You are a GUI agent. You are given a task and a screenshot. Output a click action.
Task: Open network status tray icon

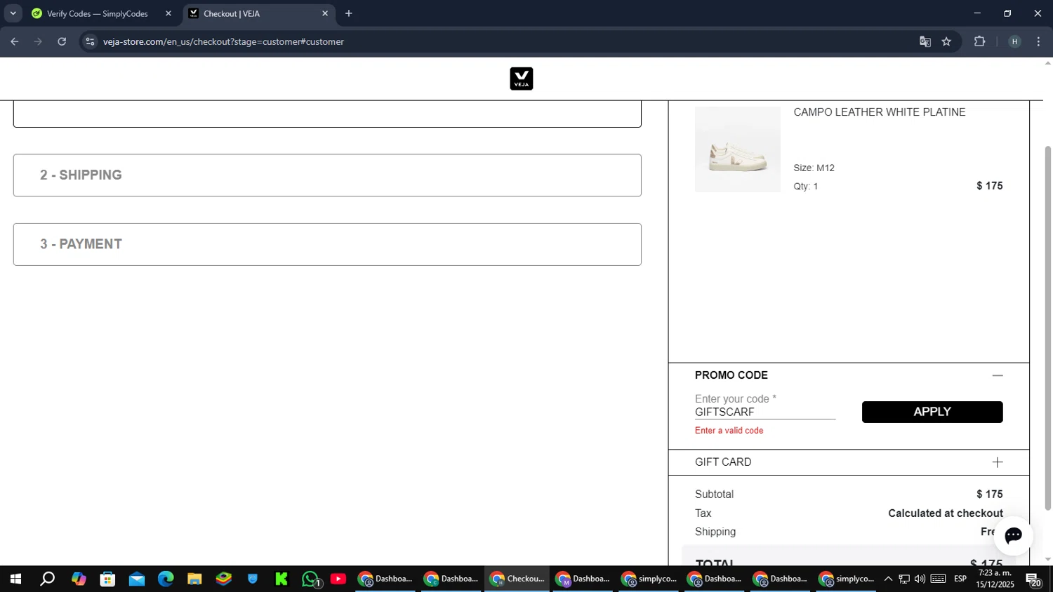tap(904, 579)
